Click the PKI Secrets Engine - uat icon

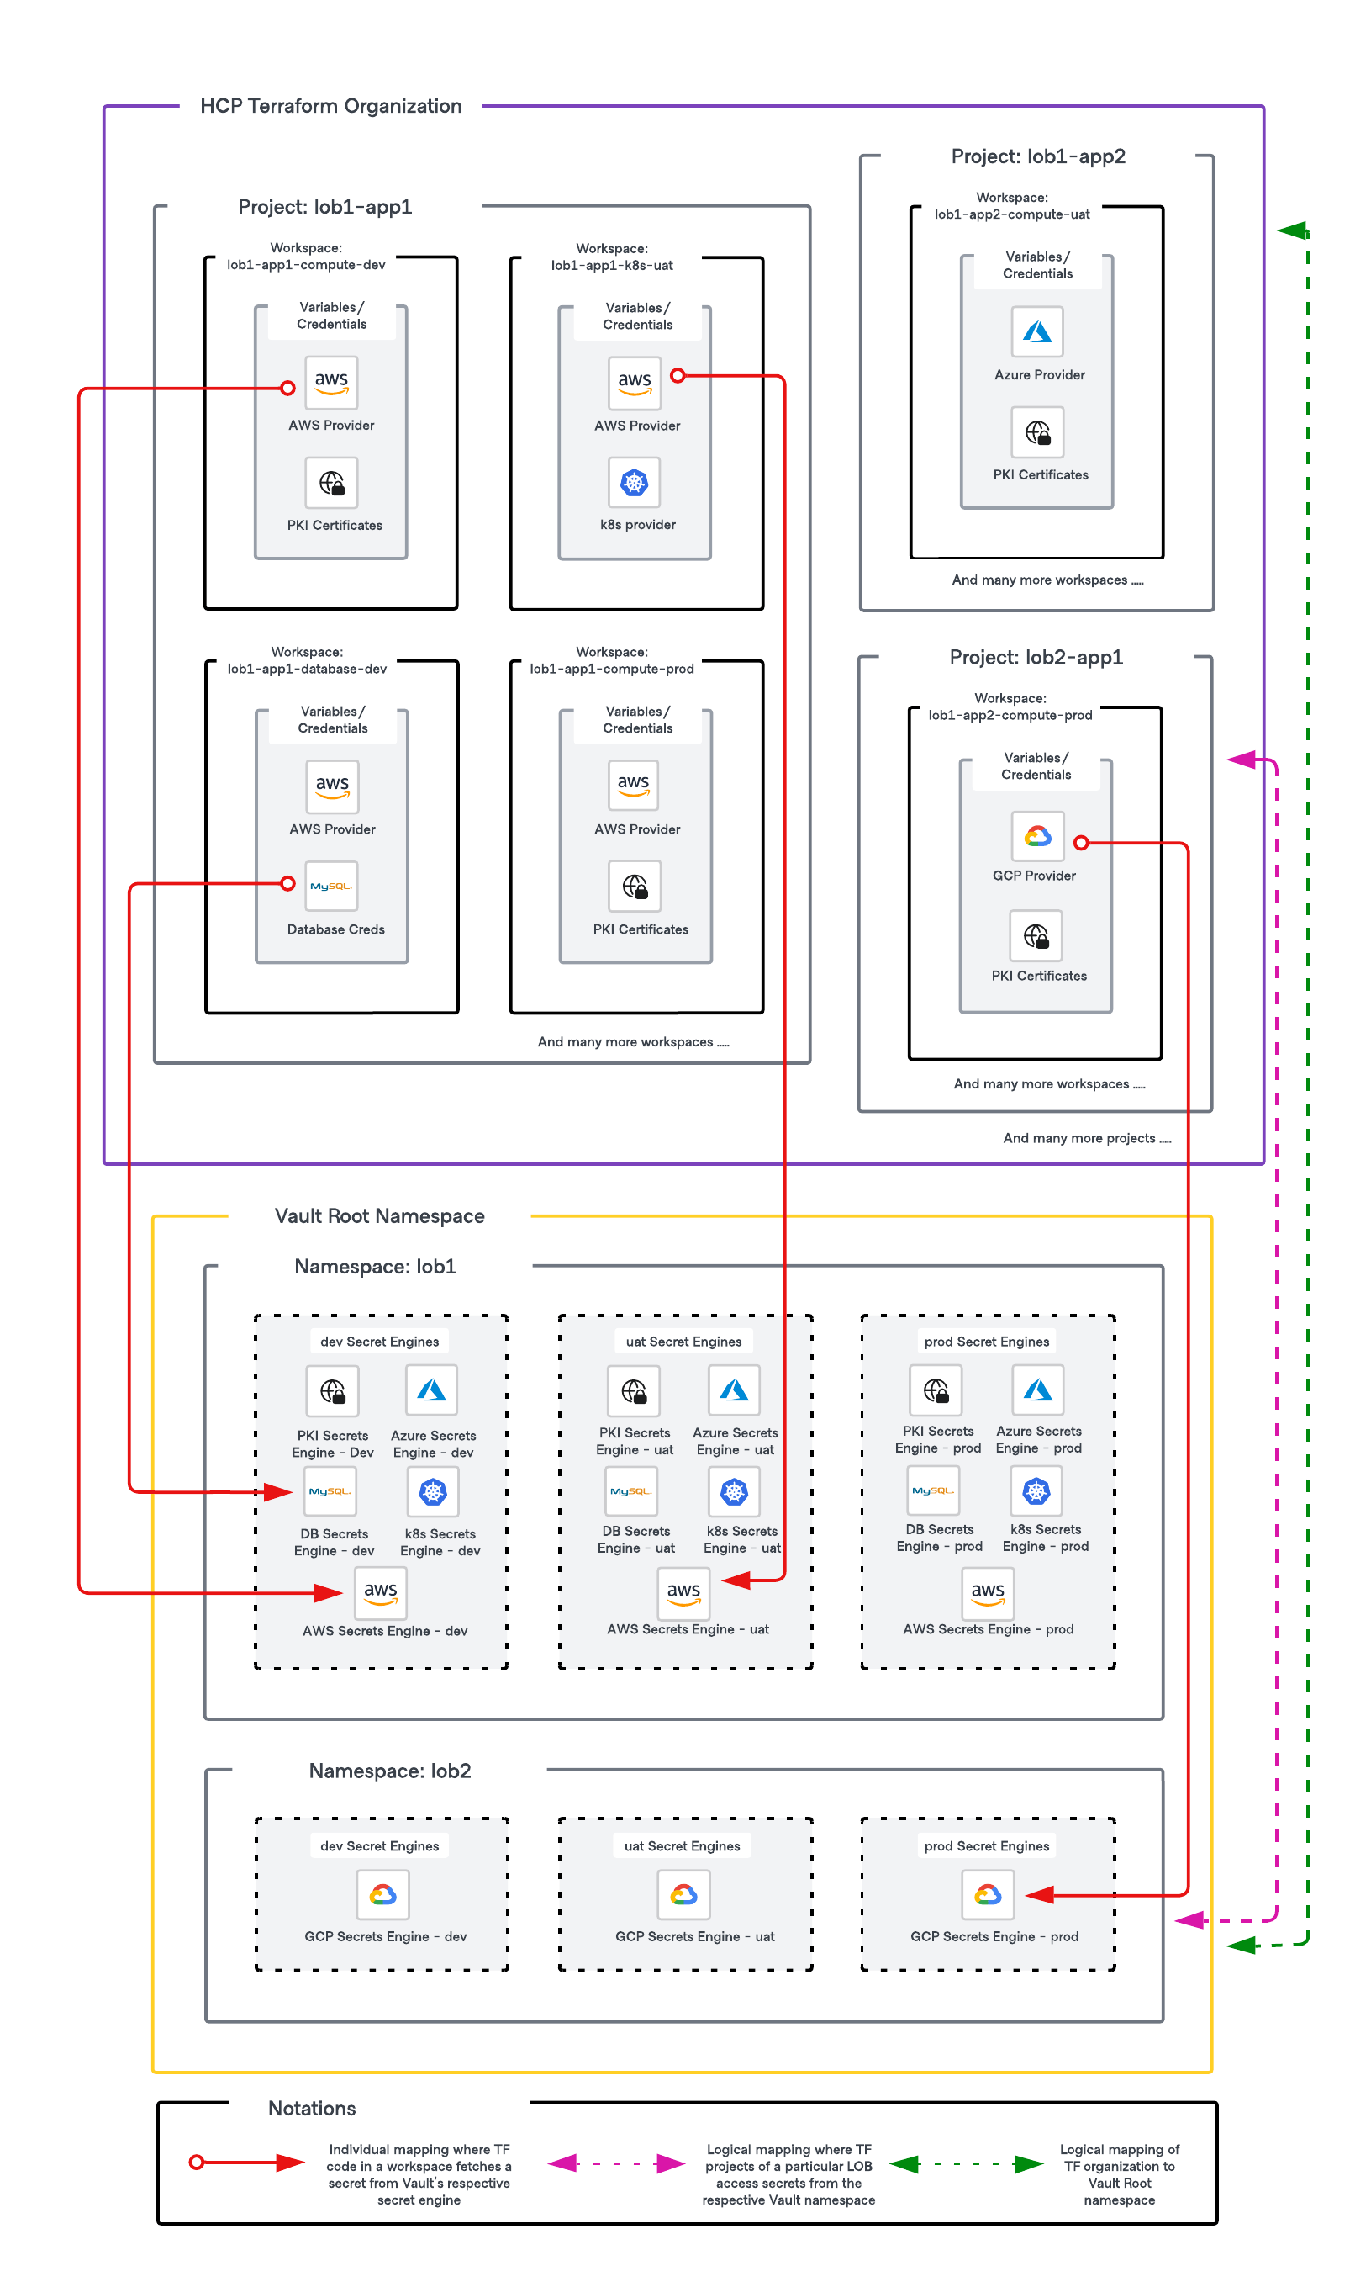pos(634,1390)
